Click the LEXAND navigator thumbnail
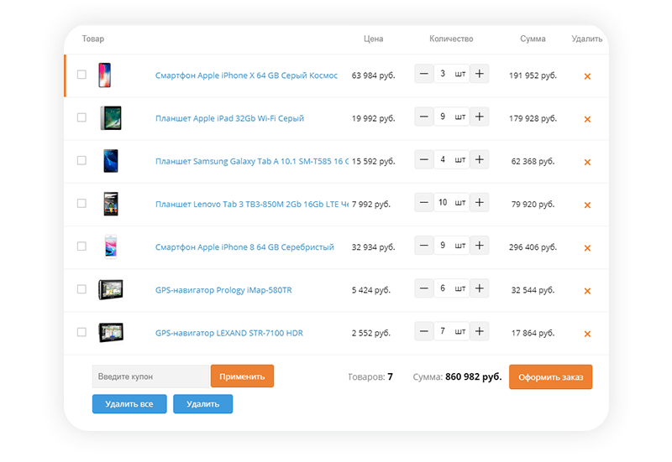 point(111,332)
